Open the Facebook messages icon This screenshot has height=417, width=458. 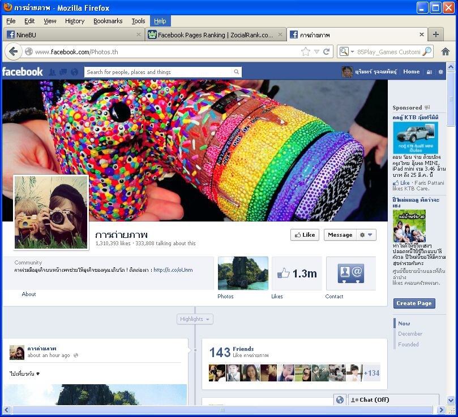[x=63, y=72]
